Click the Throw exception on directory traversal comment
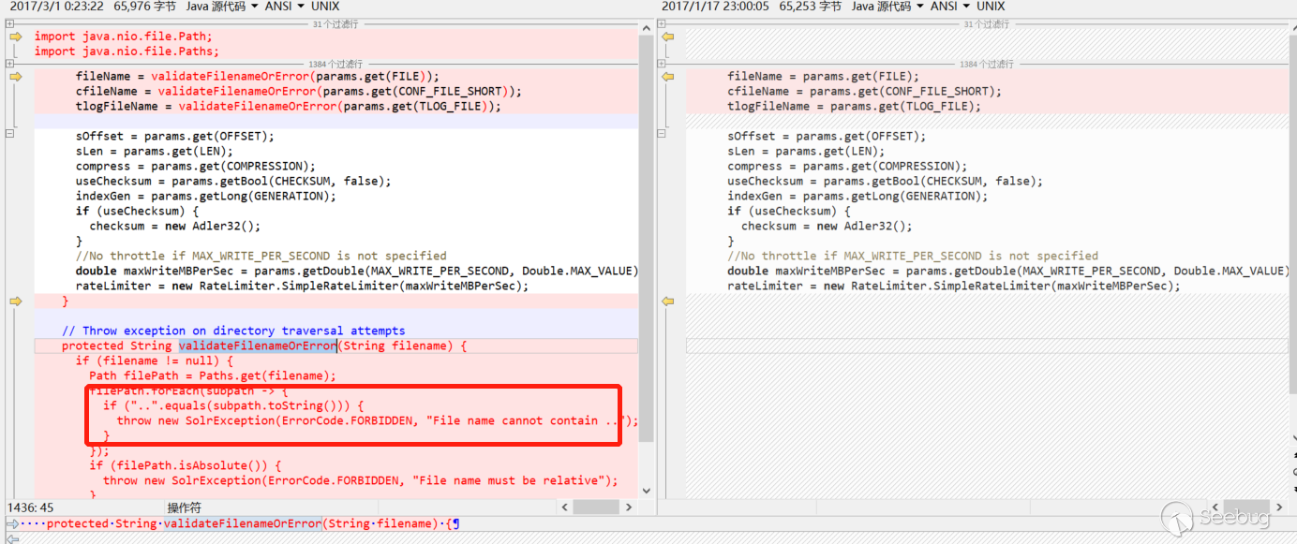This screenshot has height=544, width=1297. [233, 331]
